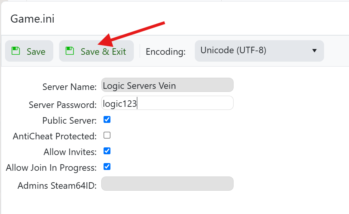Image resolution: width=349 pixels, height=214 pixels.
Task: Click the Admins Steam64ID field
Action: [x=167, y=184]
